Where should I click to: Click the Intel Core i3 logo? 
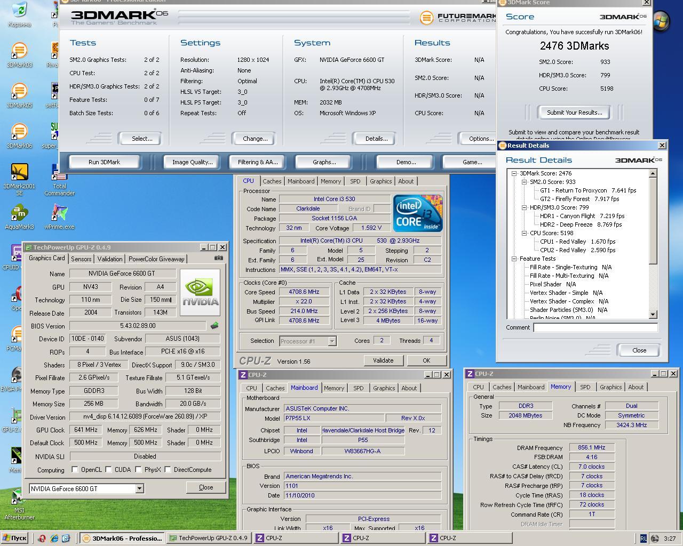point(418,213)
